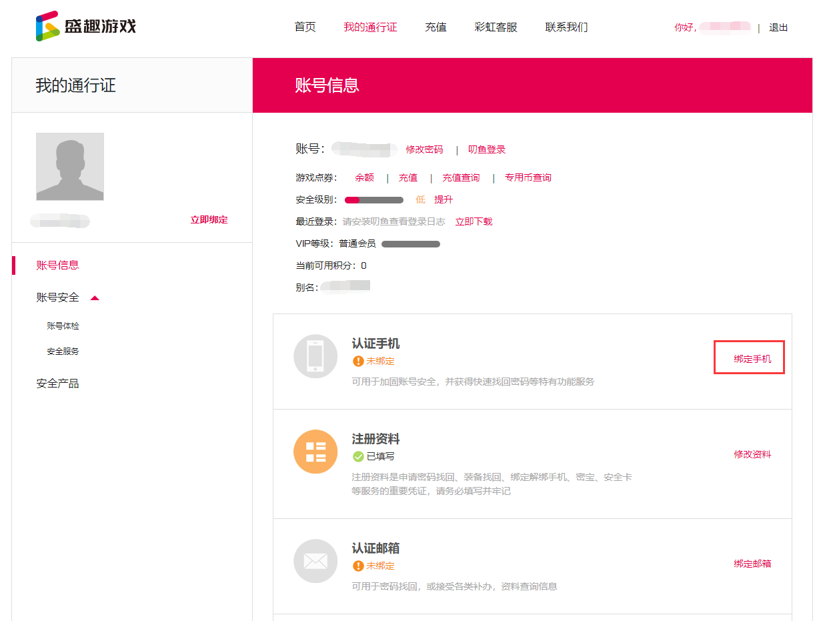
Task: Select 账号体检 in the sidebar
Action: (x=63, y=326)
